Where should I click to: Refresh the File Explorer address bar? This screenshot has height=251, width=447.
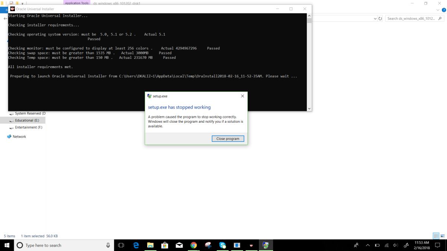380,18
